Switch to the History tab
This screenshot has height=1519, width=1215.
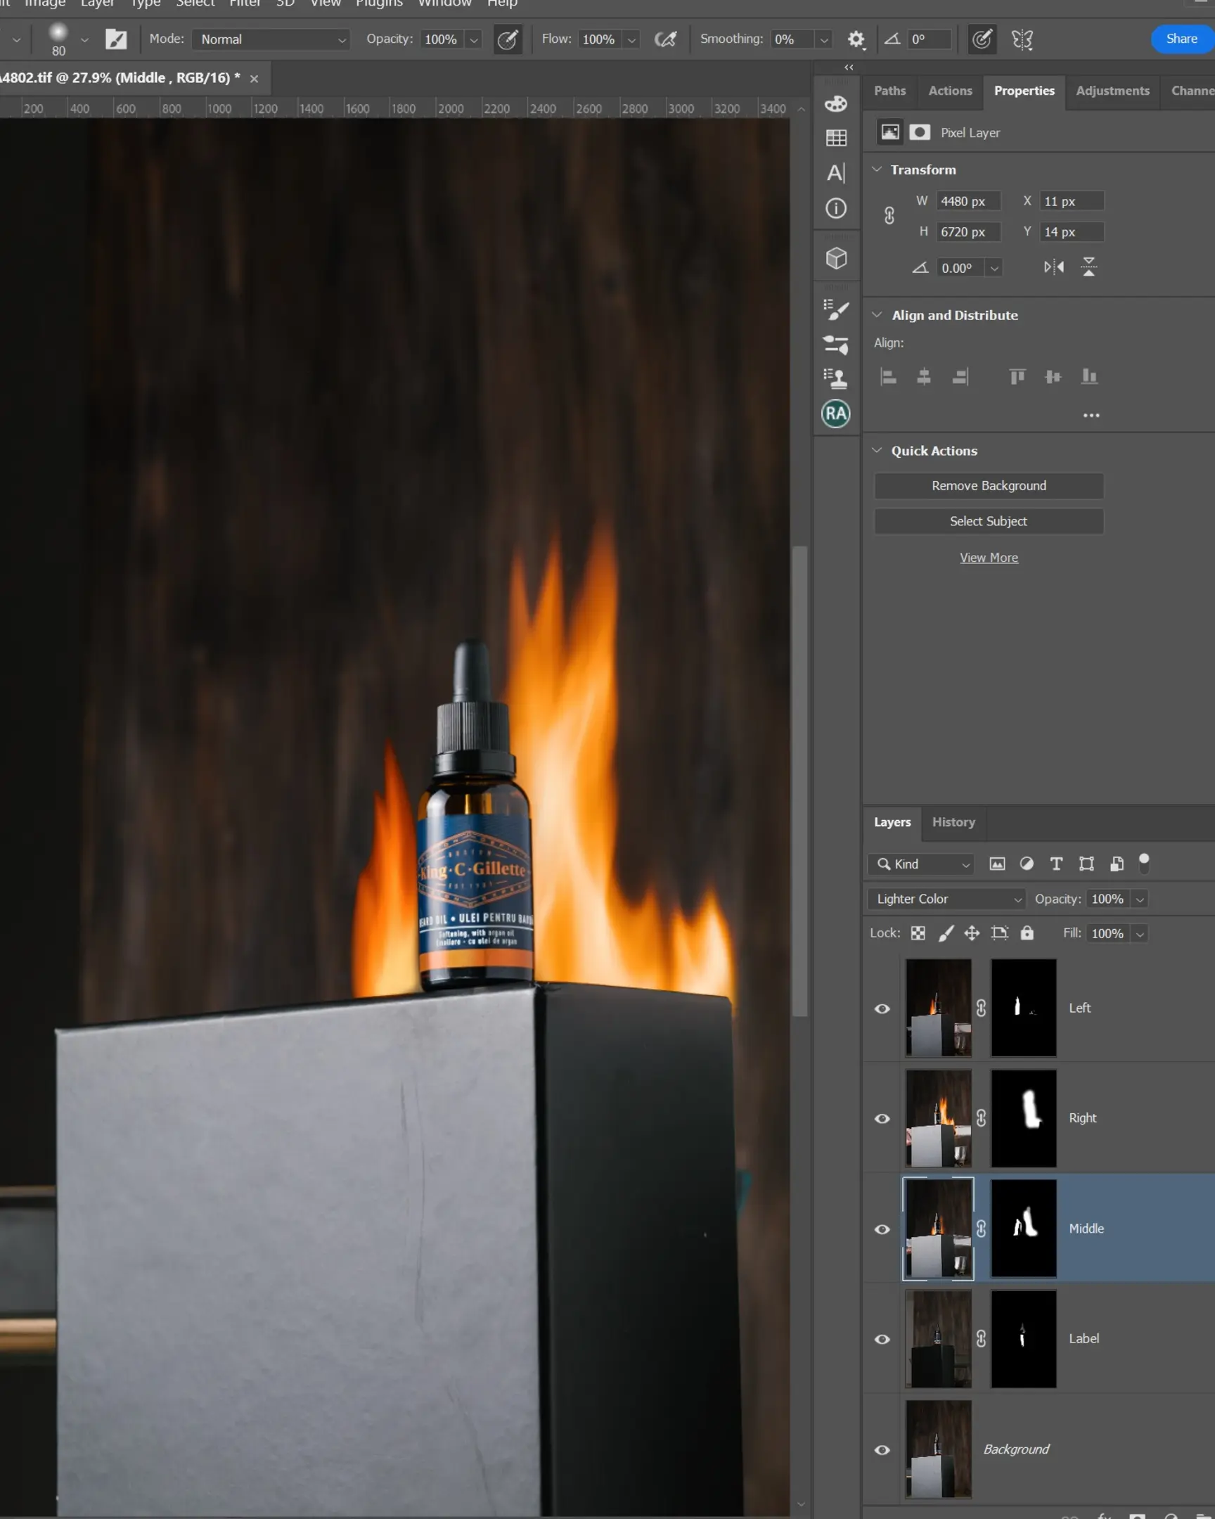[x=953, y=822]
